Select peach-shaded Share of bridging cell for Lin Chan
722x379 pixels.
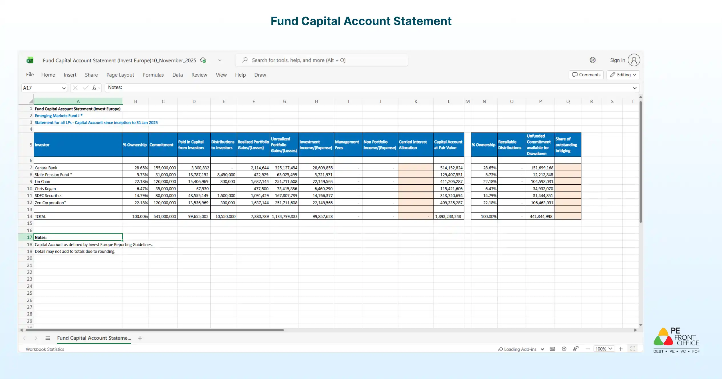(x=568, y=182)
